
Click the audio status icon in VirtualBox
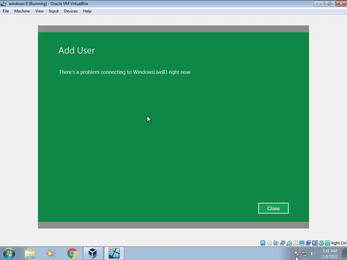[x=276, y=243]
